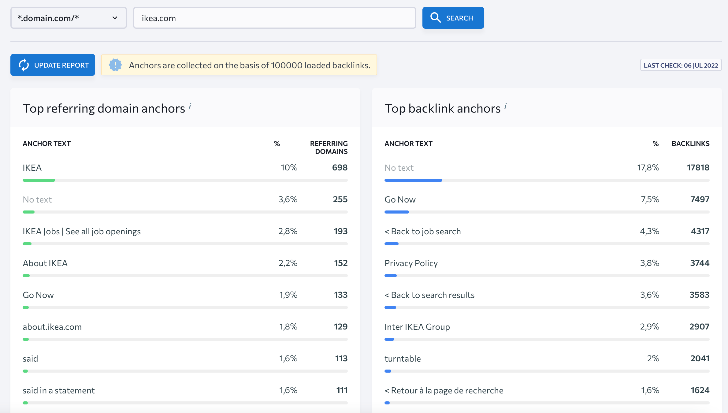
Task: Click the 133 referring domains value
Action: (x=341, y=295)
